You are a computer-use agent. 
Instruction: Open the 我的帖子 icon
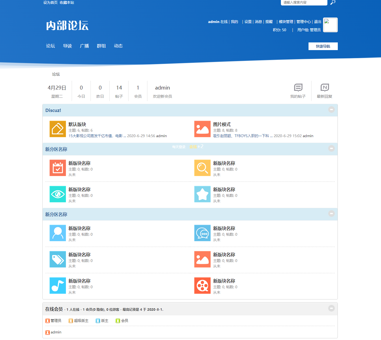click(298, 88)
